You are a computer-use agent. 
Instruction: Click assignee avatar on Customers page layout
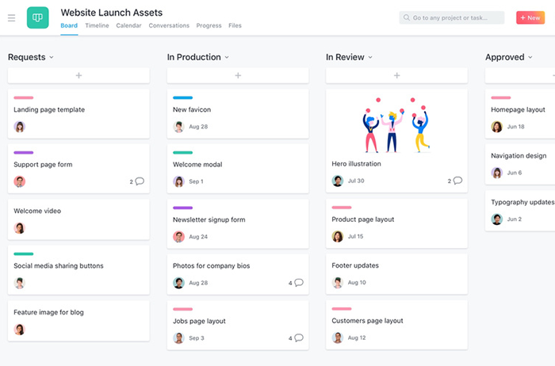pos(338,337)
